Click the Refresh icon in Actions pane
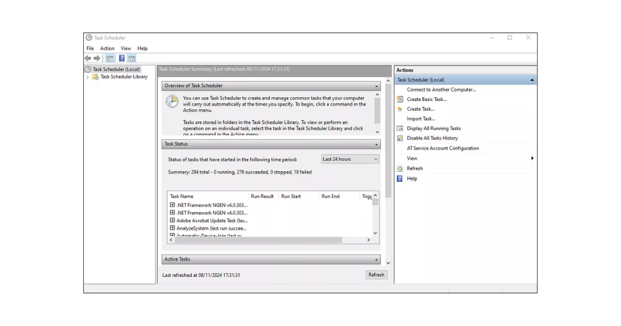The image size is (621, 326). point(399,168)
